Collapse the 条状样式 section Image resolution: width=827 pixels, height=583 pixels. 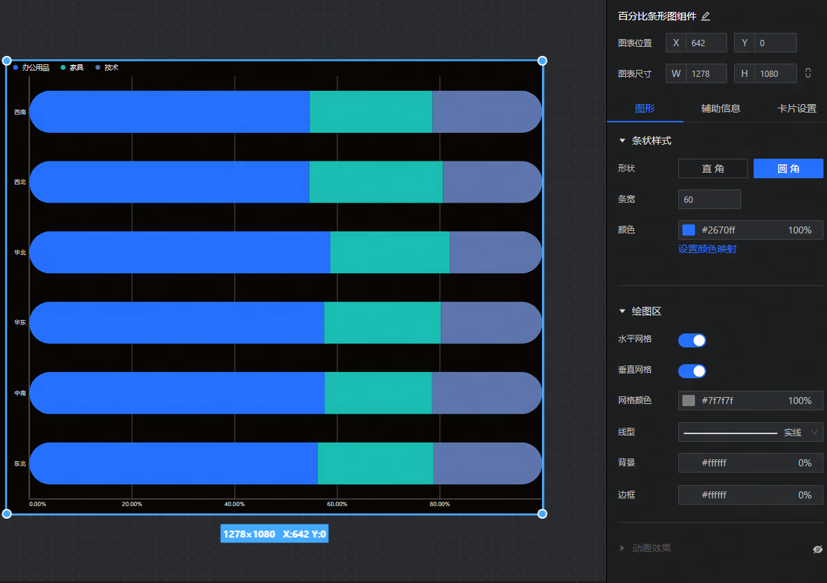(622, 141)
